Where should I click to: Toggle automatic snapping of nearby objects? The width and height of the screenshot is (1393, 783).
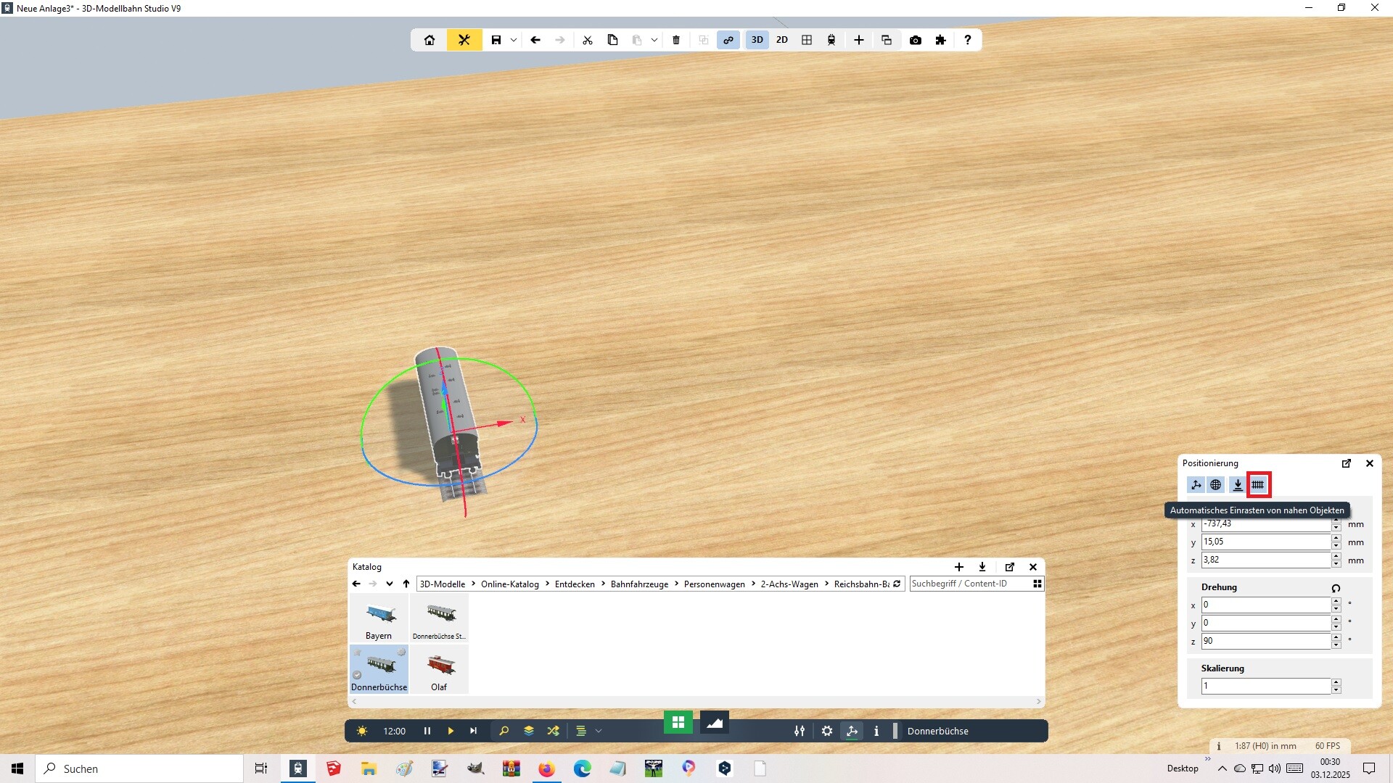(1258, 485)
